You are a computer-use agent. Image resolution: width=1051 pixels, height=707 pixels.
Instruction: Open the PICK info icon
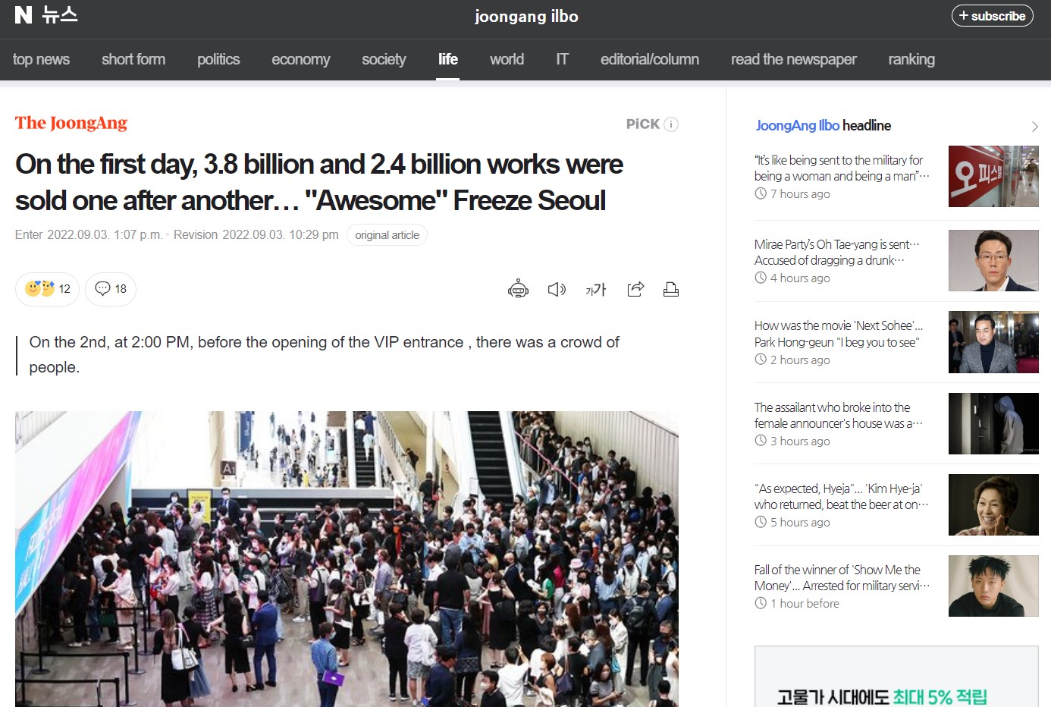pyautogui.click(x=671, y=124)
